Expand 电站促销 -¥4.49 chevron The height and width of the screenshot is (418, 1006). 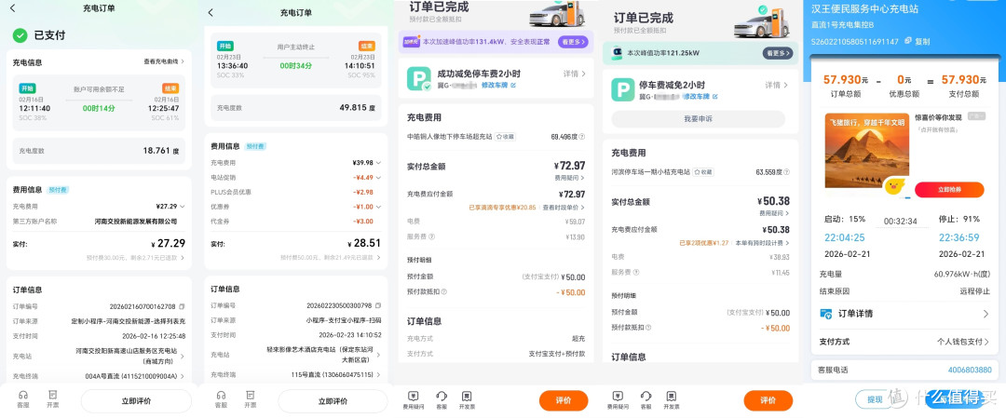(x=378, y=178)
